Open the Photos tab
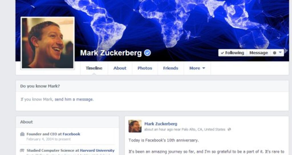Screen dimensions: 292x155 click(145, 68)
